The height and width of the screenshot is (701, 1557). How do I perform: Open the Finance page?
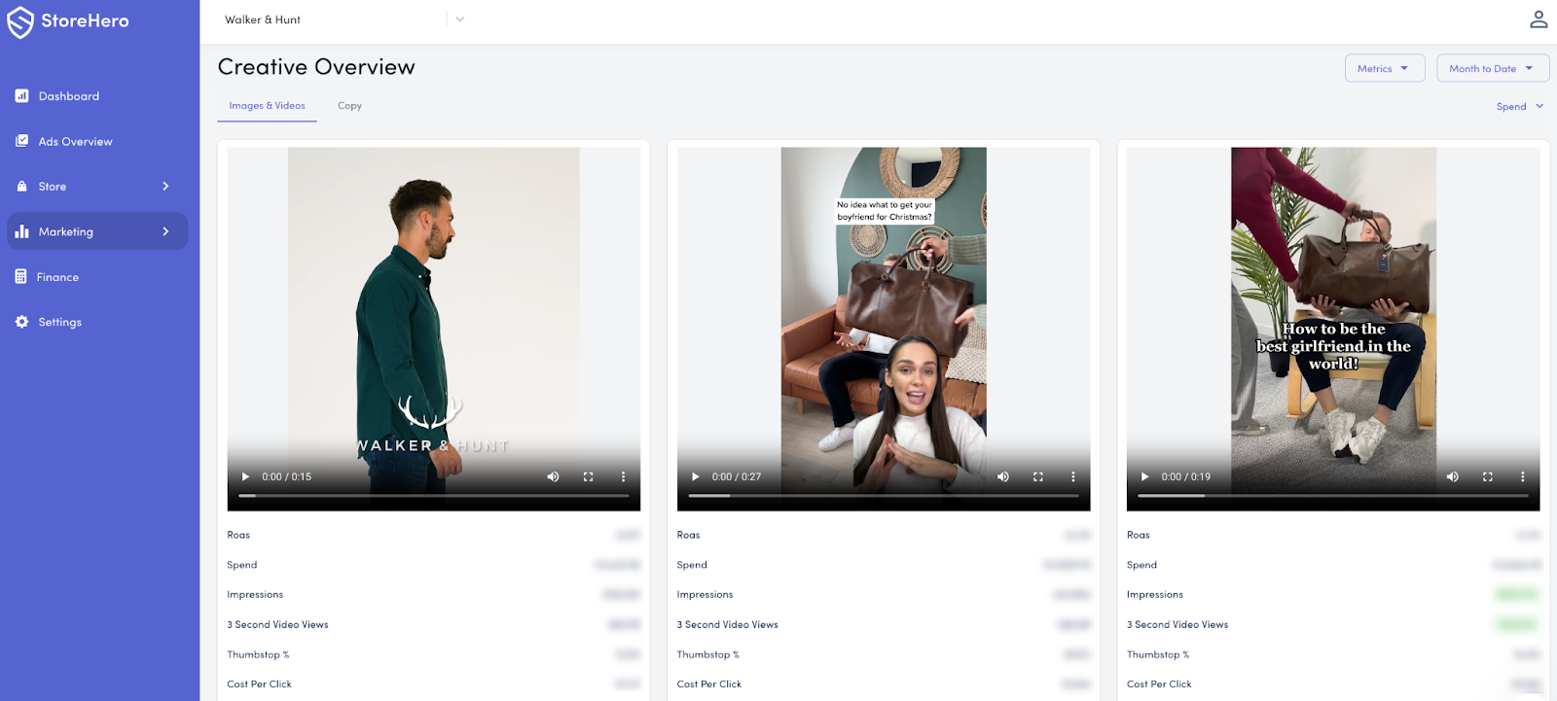[x=57, y=277]
